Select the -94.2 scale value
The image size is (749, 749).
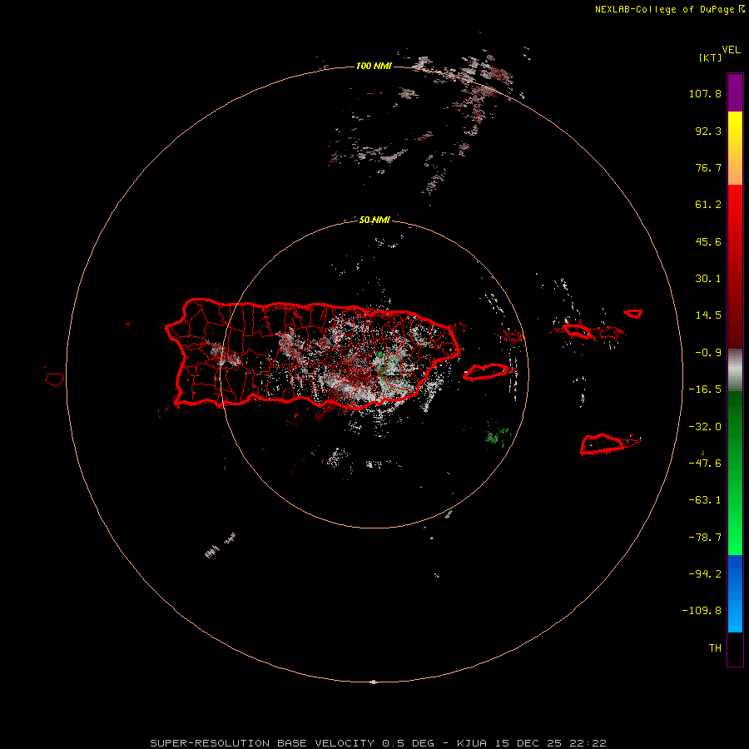705,574
